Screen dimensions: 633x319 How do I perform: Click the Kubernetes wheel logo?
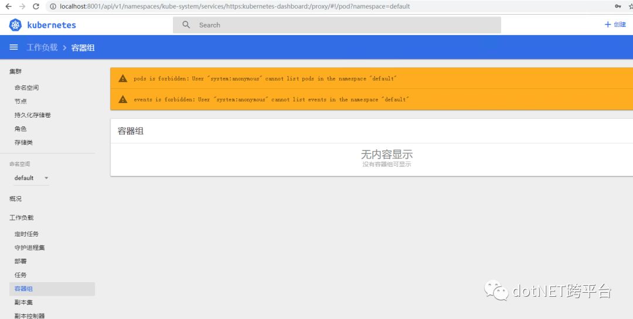pyautogui.click(x=15, y=25)
